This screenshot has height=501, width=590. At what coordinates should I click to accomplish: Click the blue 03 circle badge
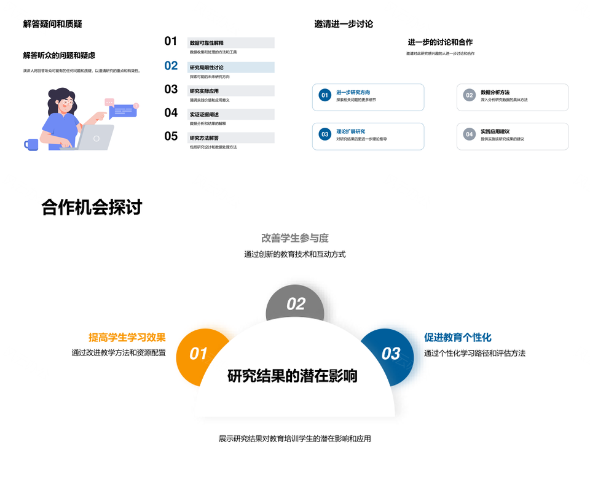coord(391,354)
